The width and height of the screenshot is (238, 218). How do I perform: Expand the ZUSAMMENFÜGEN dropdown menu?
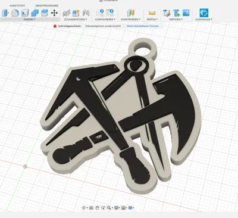point(76,20)
